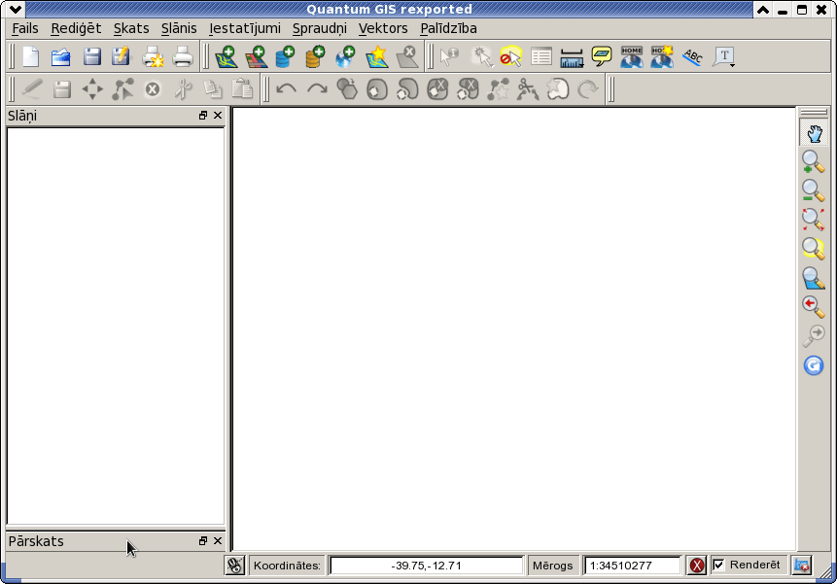Screen dimensions: 837x584
Task: Zoom to selection with yellow magnifier
Action: [814, 248]
